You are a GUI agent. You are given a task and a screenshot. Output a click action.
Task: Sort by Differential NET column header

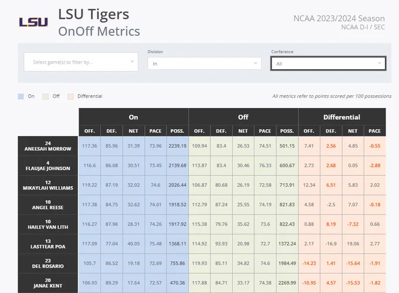click(x=353, y=131)
